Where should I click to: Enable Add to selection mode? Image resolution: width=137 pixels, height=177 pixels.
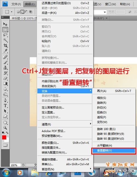tap(22, 12)
